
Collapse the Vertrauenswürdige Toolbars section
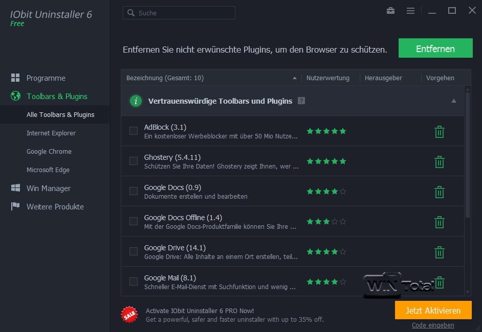[x=453, y=101]
